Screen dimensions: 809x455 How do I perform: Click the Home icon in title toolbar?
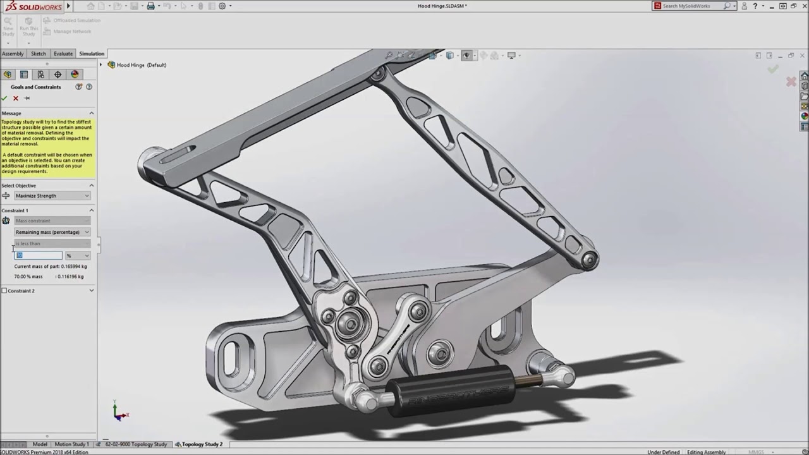pyautogui.click(x=90, y=6)
